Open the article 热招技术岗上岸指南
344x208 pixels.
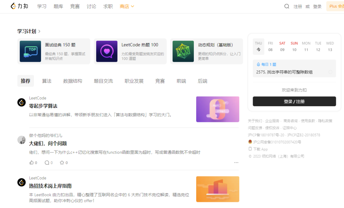pyautogui.click(x=50, y=186)
